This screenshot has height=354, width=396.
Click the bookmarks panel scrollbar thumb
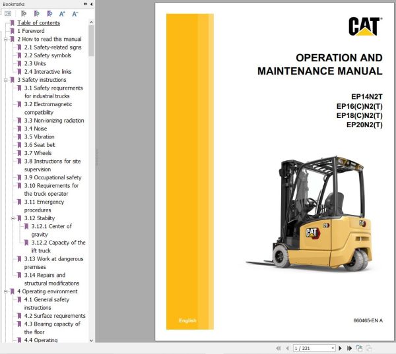(92, 40)
